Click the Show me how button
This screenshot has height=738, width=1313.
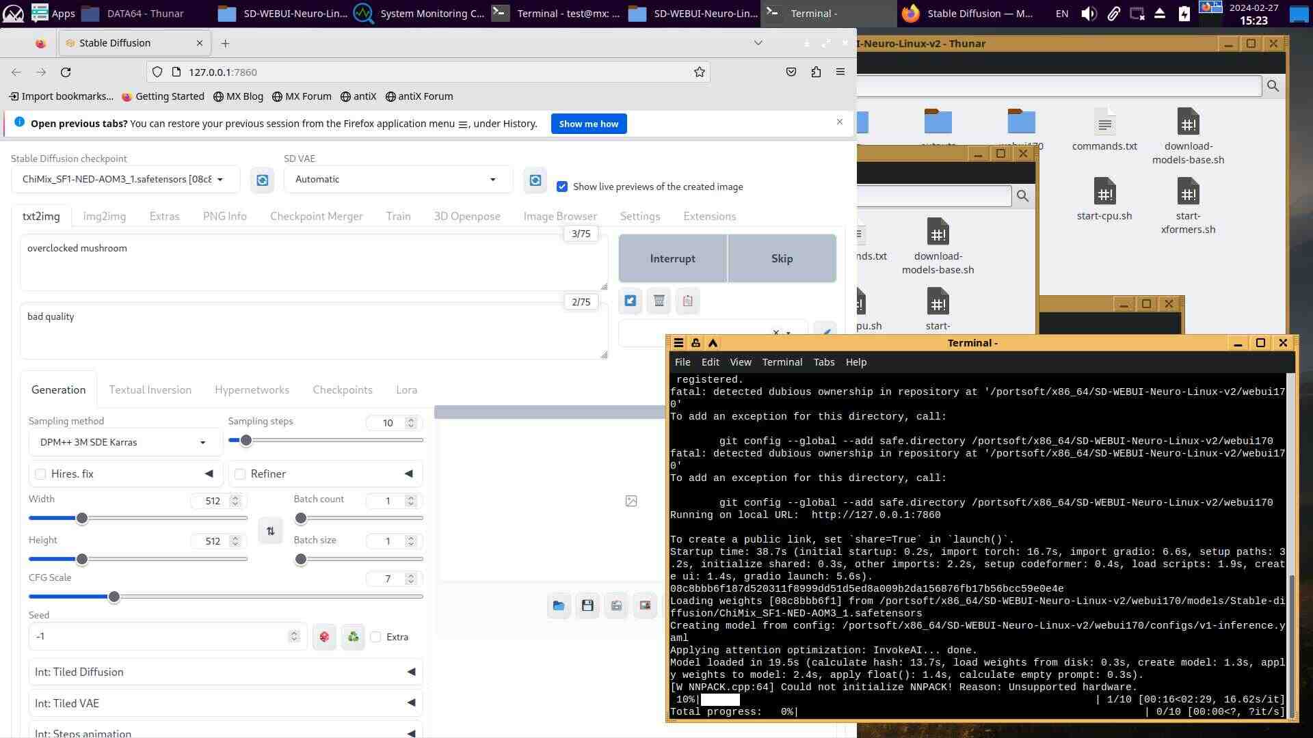588,124
